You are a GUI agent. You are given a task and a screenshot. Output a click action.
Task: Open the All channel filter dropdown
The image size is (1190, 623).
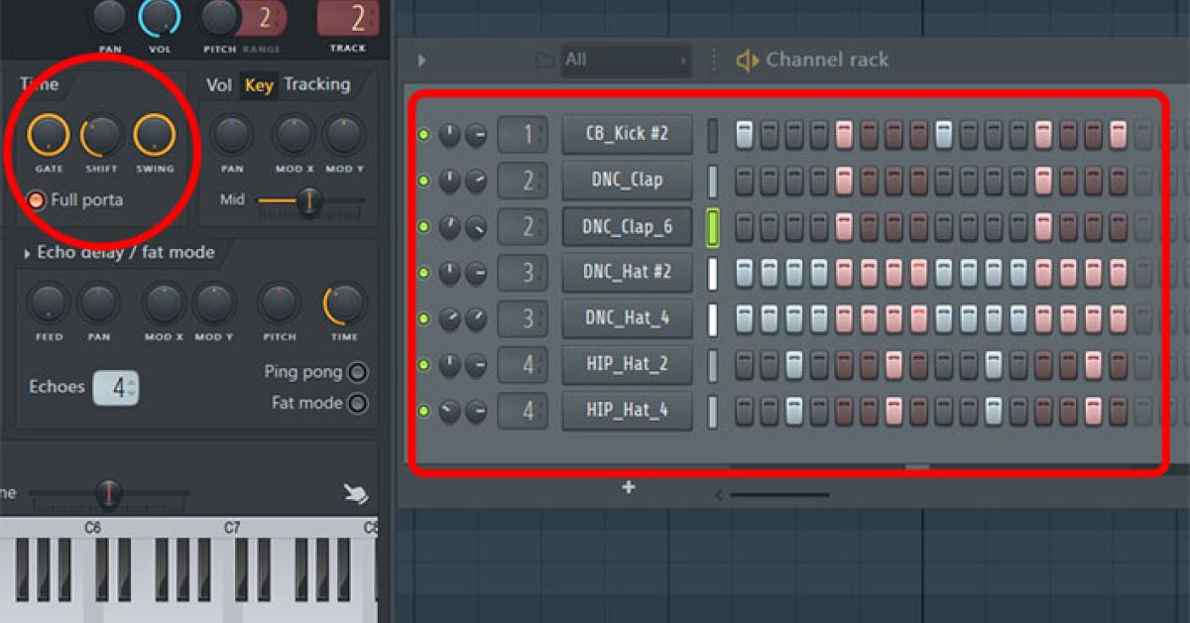(x=625, y=61)
